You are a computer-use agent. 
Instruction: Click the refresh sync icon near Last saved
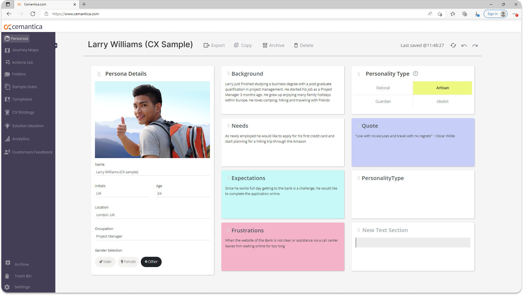[453, 45]
